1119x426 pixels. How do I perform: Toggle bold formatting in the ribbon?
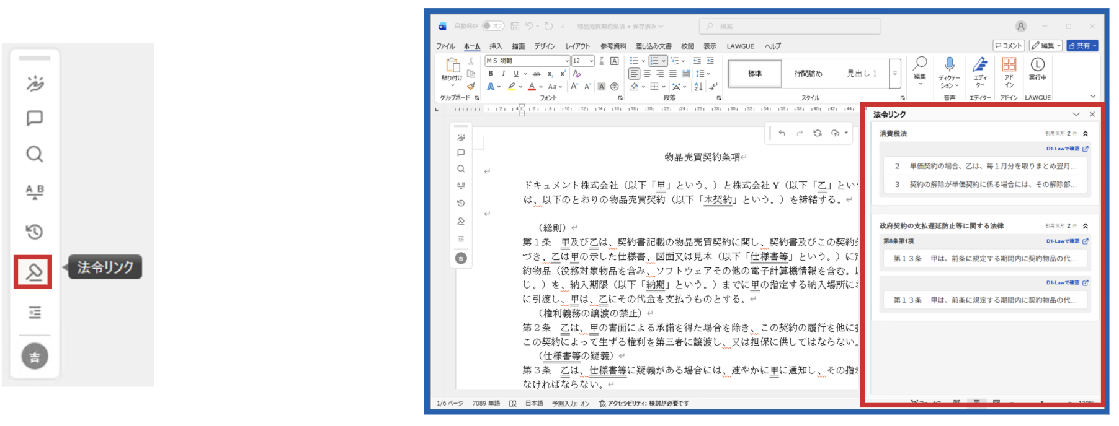[491, 74]
